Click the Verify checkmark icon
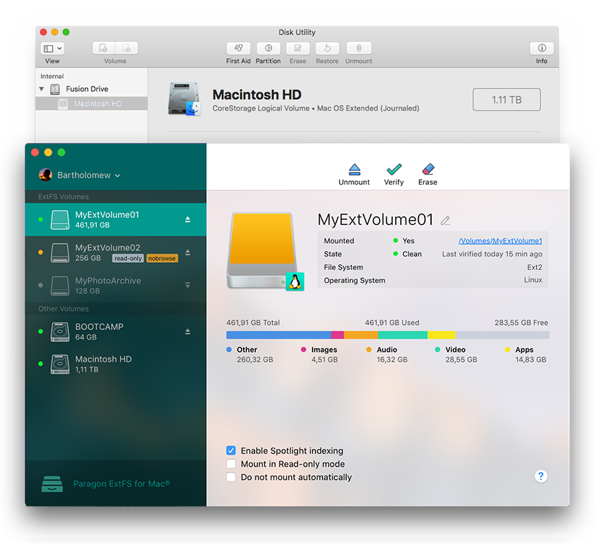The width and height of the screenshot is (595, 550). tap(394, 169)
